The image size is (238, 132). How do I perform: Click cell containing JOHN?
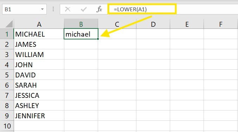tap(39, 64)
